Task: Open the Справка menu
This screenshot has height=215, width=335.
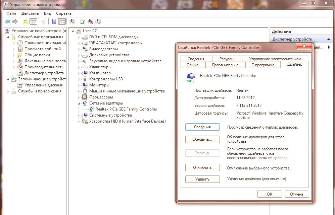Action: [63, 13]
